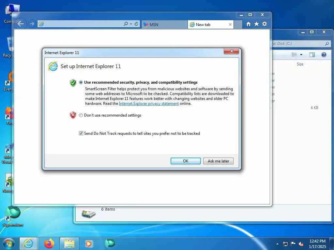Open the media player taskbar icon

(89, 243)
